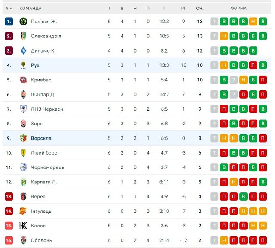Click the Зоря team logo
Screen dimensions: 275x248
23,124
